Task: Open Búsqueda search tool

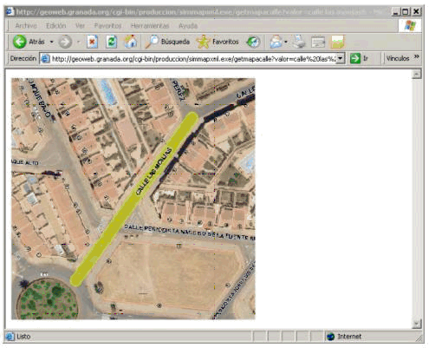Action: [x=167, y=42]
